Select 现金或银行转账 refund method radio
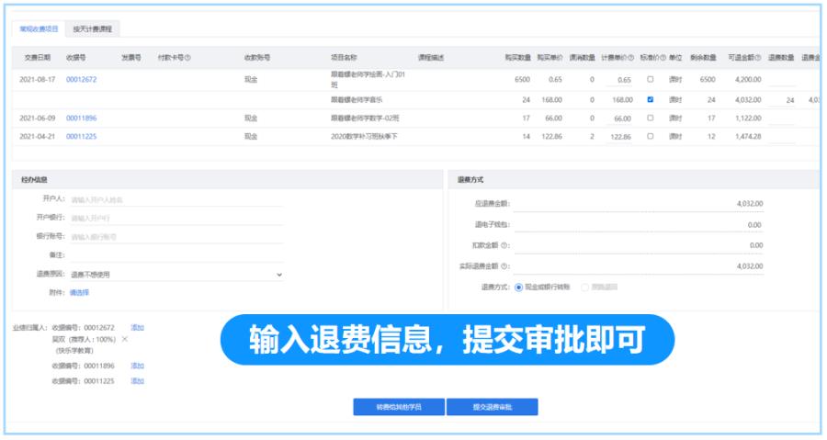Viewport: 827px width, 440px height. pos(519,287)
